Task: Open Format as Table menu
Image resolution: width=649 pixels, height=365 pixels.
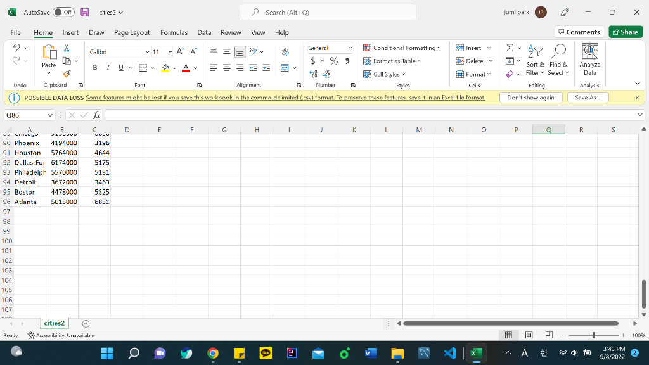Action: point(392,61)
